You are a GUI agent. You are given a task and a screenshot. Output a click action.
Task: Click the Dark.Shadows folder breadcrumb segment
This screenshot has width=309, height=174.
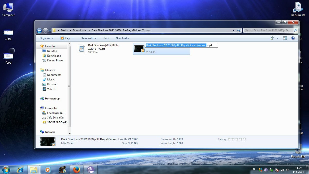point(121,30)
